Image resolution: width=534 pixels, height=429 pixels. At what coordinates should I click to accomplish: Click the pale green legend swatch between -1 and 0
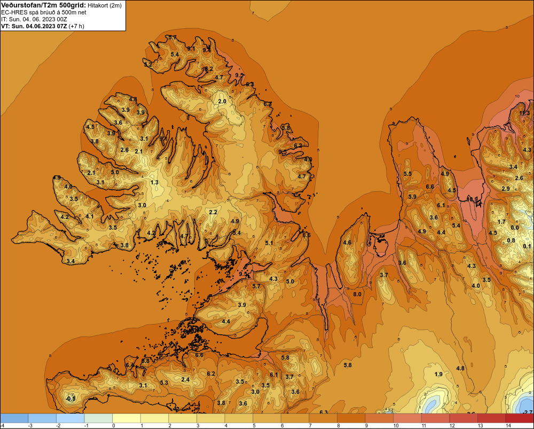pyautogui.click(x=98, y=418)
